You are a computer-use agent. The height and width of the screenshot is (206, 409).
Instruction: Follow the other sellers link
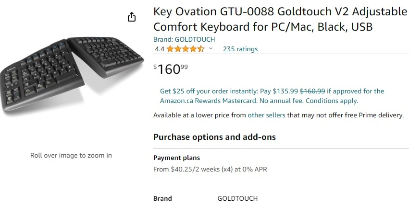pos(266,115)
